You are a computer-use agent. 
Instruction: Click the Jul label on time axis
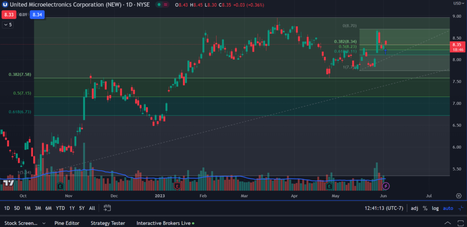click(429, 196)
